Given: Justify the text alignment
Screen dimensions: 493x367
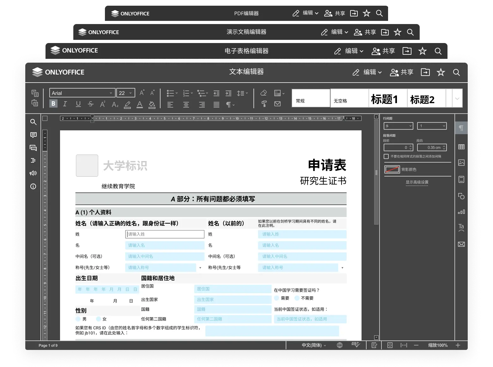Looking at the screenshot, I should 216,104.
